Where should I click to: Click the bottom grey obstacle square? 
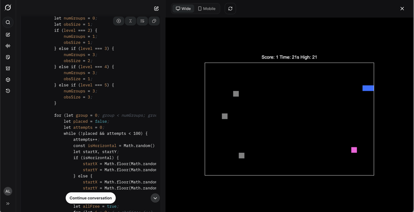[x=242, y=155]
